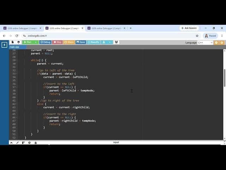Switch to the first GDB online Debugger tab
The width and height of the screenshot is (226, 170).
23,28
